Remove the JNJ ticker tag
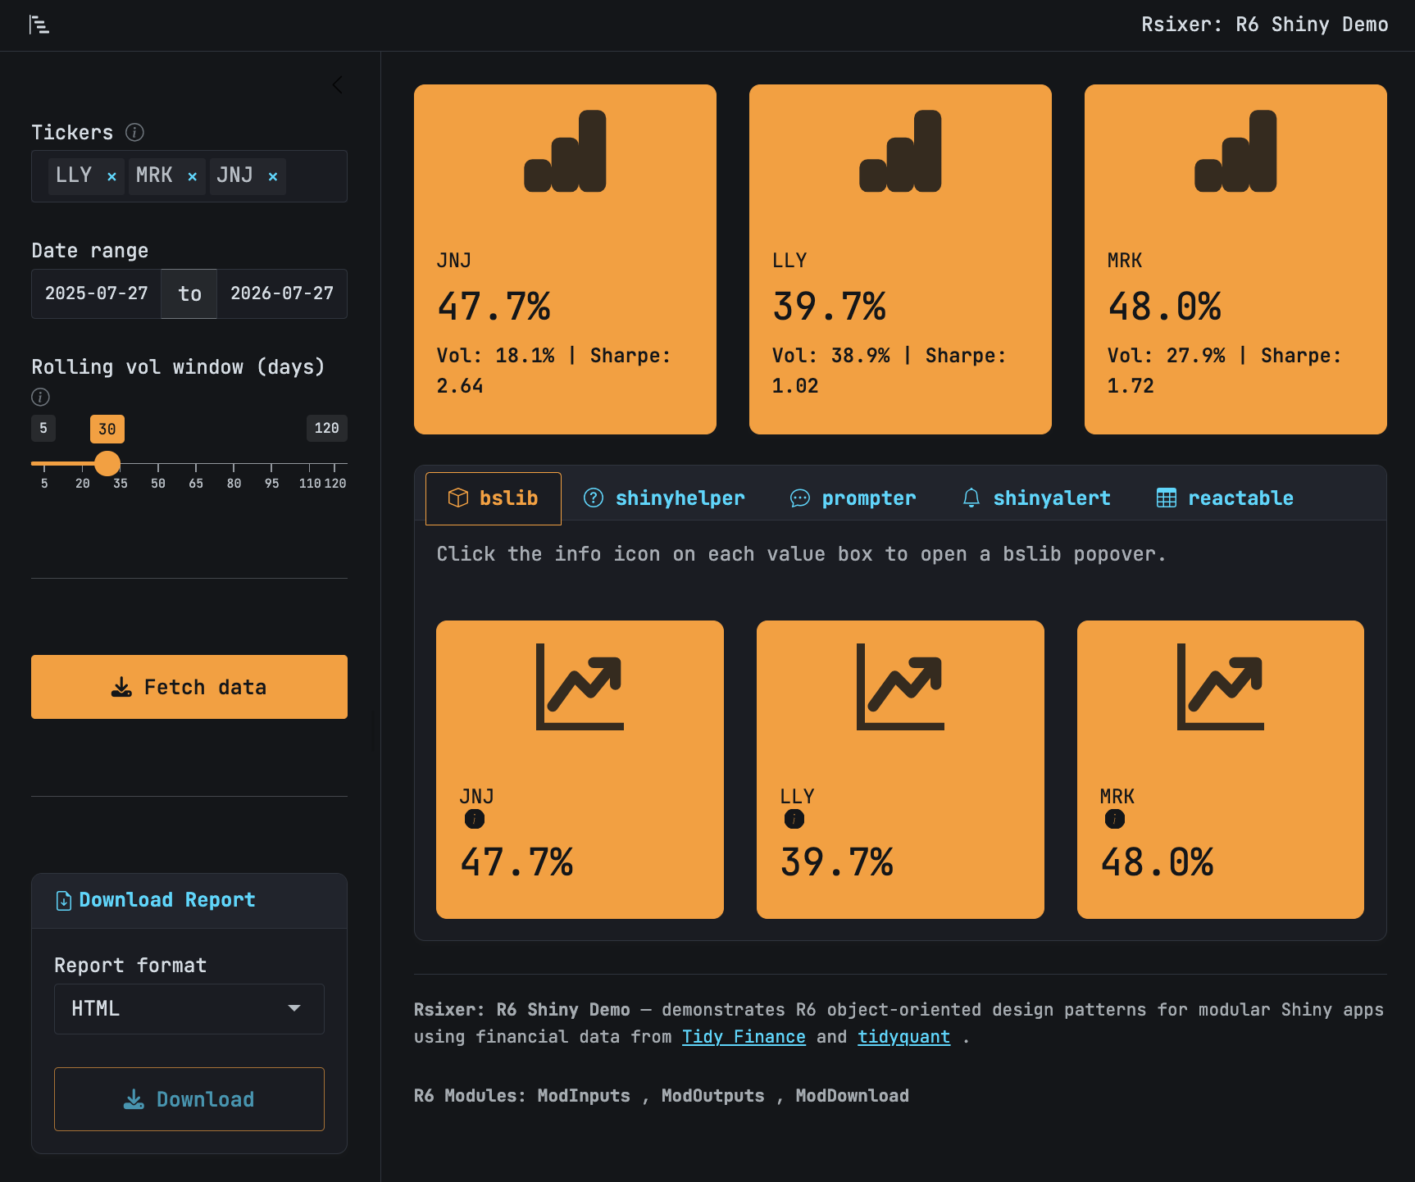Image resolution: width=1415 pixels, height=1182 pixels. click(x=273, y=176)
